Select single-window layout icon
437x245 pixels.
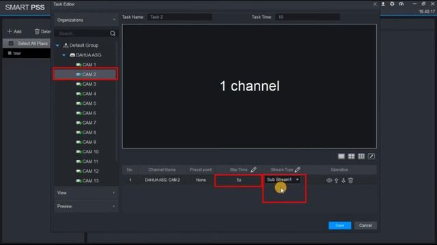(x=341, y=157)
